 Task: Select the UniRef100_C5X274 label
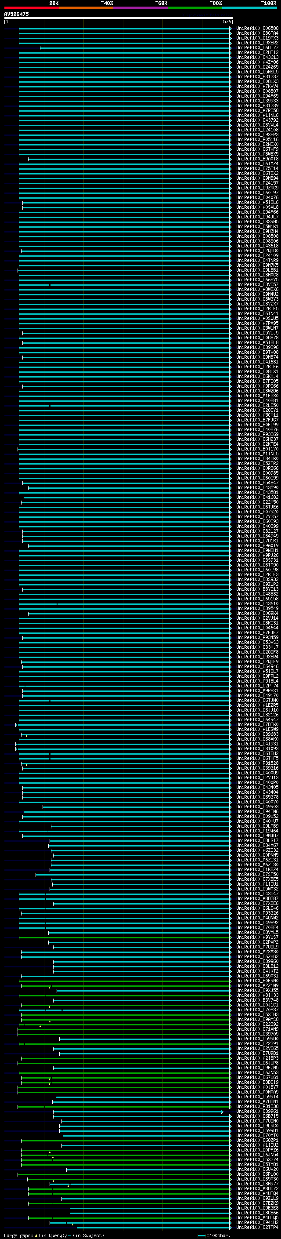tap(257, 1159)
